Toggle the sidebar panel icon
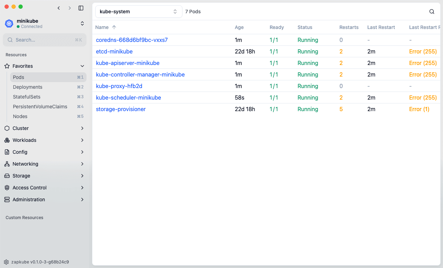 81,8
